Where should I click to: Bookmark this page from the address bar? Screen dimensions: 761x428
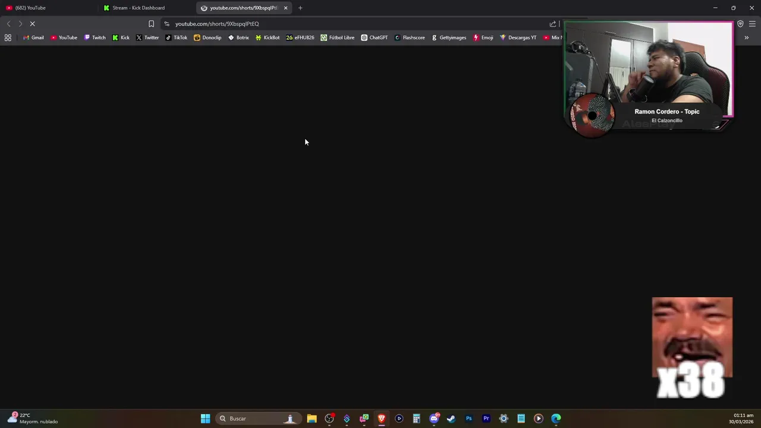[151, 24]
